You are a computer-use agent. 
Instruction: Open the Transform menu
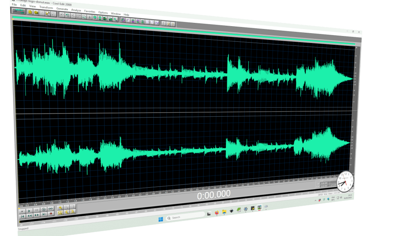[46, 7]
